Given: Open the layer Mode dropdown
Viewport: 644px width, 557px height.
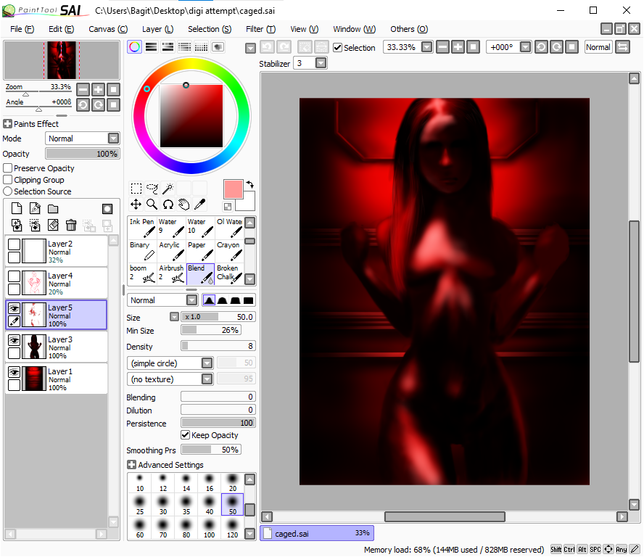Looking at the screenshot, I should [x=114, y=139].
